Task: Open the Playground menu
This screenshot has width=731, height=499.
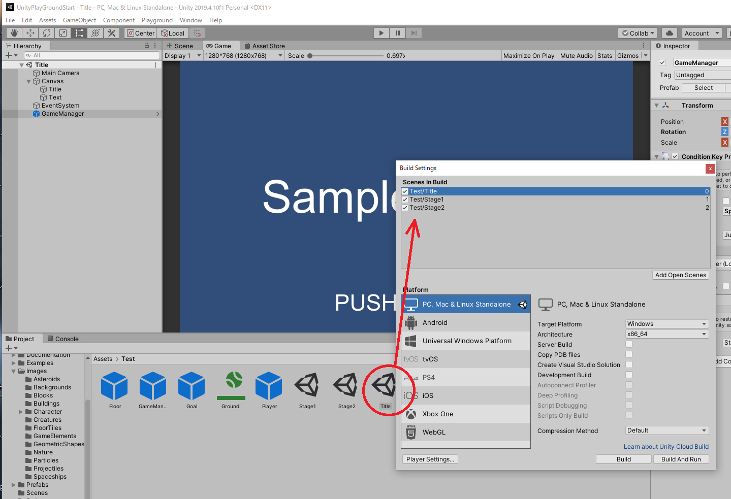Action: click(x=157, y=20)
